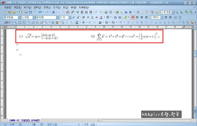Click the summation equation (2)
This screenshot has width=197, height=126.
click(127, 36)
